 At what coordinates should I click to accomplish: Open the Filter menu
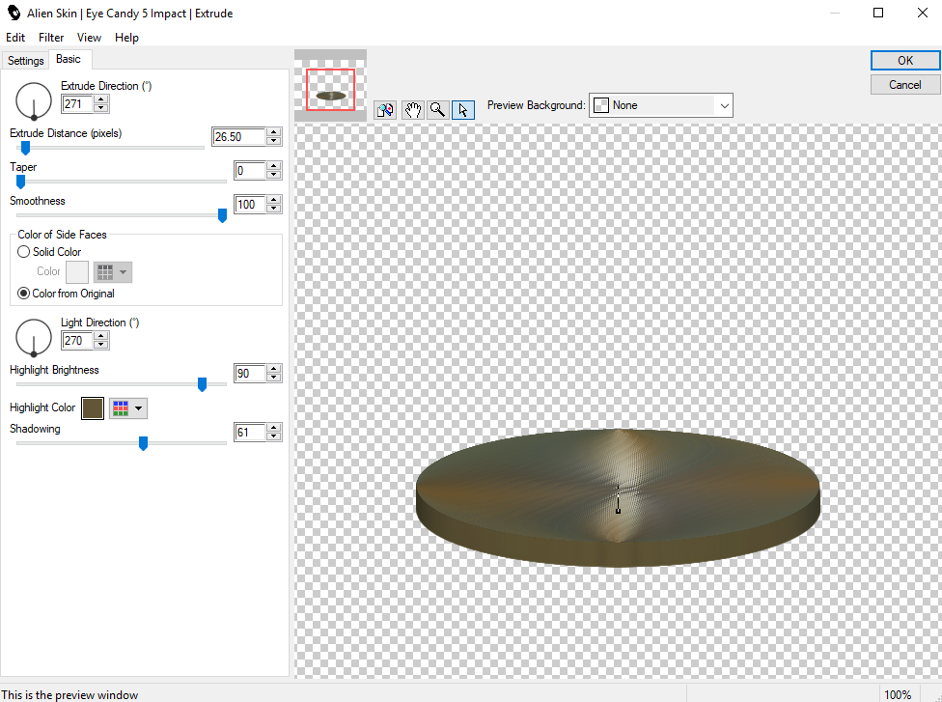pyautogui.click(x=51, y=38)
